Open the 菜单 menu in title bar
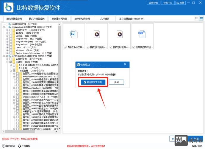 tap(180, 3)
